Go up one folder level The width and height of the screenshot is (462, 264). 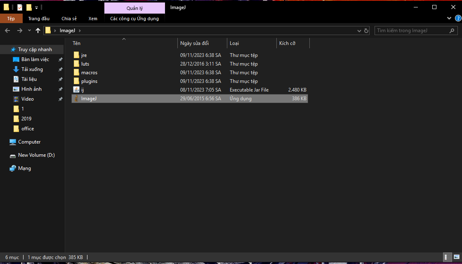pyautogui.click(x=38, y=31)
